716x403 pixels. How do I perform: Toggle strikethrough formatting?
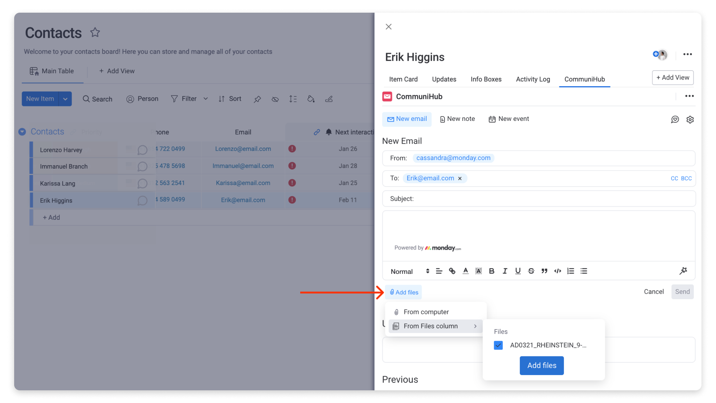pos(531,271)
